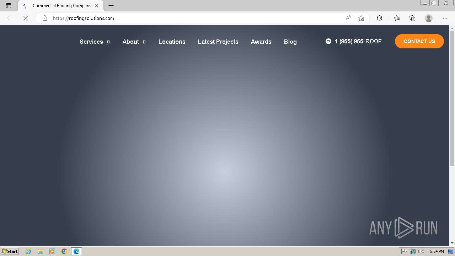Activate the Read aloud icon

coord(348,18)
